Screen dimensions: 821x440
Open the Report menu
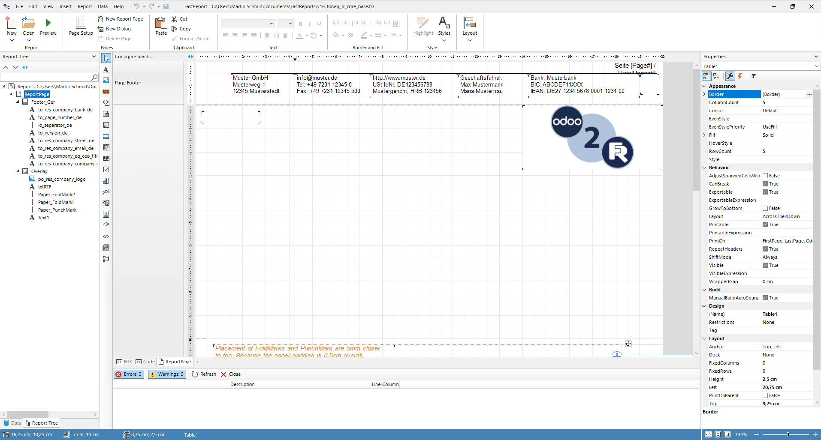tap(85, 6)
